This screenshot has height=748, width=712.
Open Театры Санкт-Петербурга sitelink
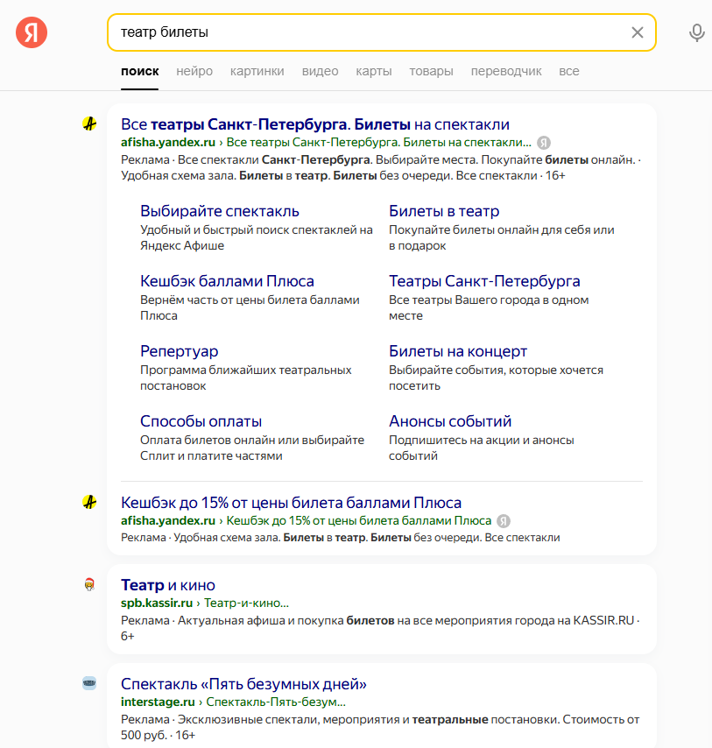tap(484, 281)
